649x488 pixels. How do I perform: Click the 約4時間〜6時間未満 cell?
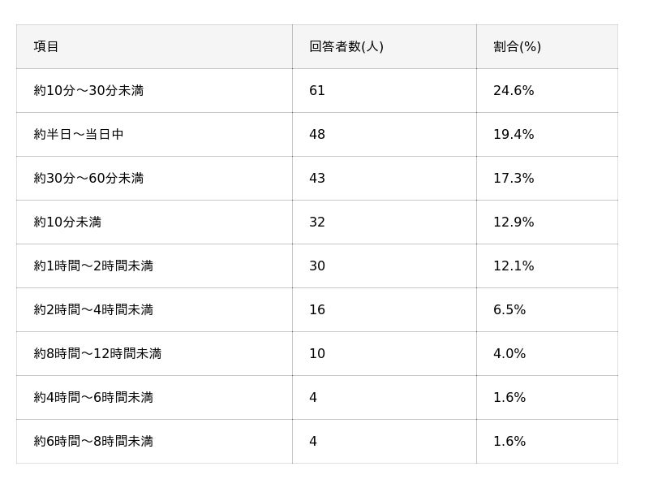93,398
